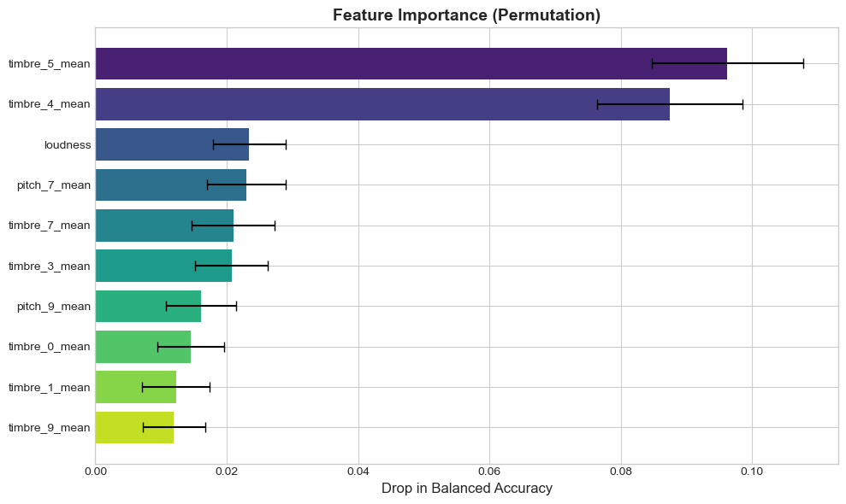Click the chart title Feature Importance (Permutation)

click(466, 15)
